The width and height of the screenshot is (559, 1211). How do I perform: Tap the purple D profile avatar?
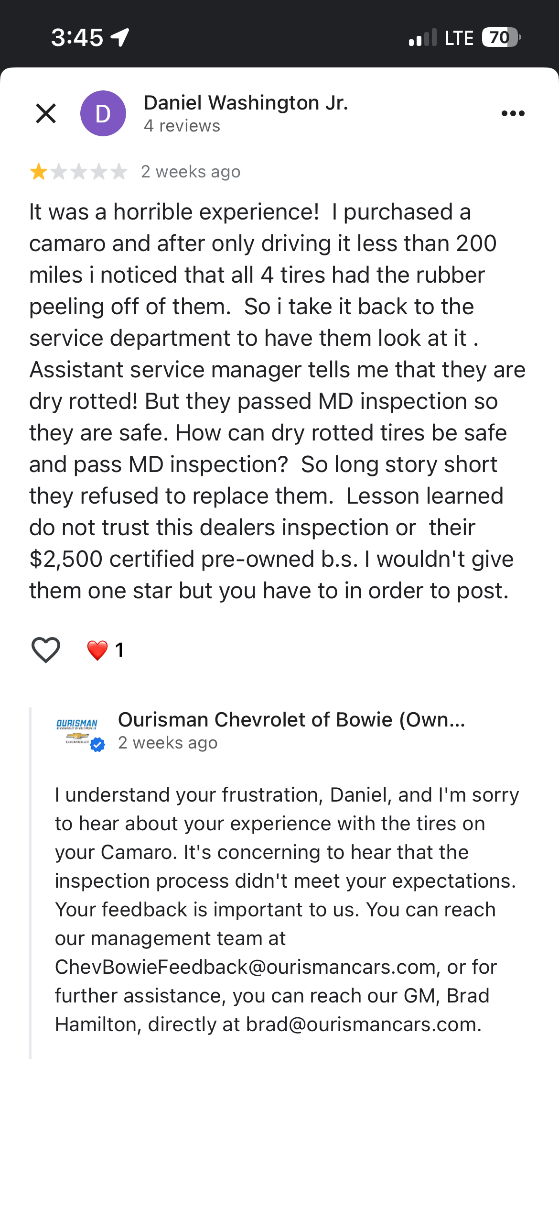(x=103, y=113)
